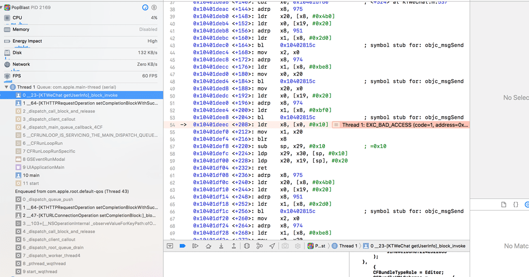Open Thread 1 in debug jump bar
The width and height of the screenshot is (529, 277).
345,246
